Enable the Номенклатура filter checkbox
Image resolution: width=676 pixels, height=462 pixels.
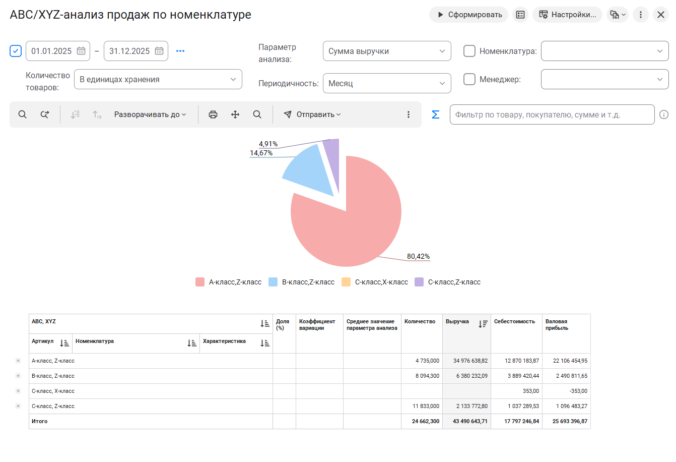pyautogui.click(x=469, y=51)
